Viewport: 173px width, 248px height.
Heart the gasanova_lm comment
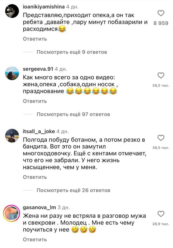tap(161, 214)
